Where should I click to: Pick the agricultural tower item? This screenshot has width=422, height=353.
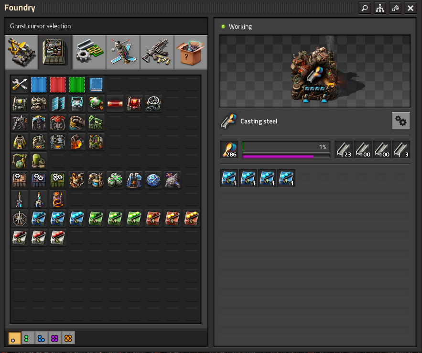20,161
